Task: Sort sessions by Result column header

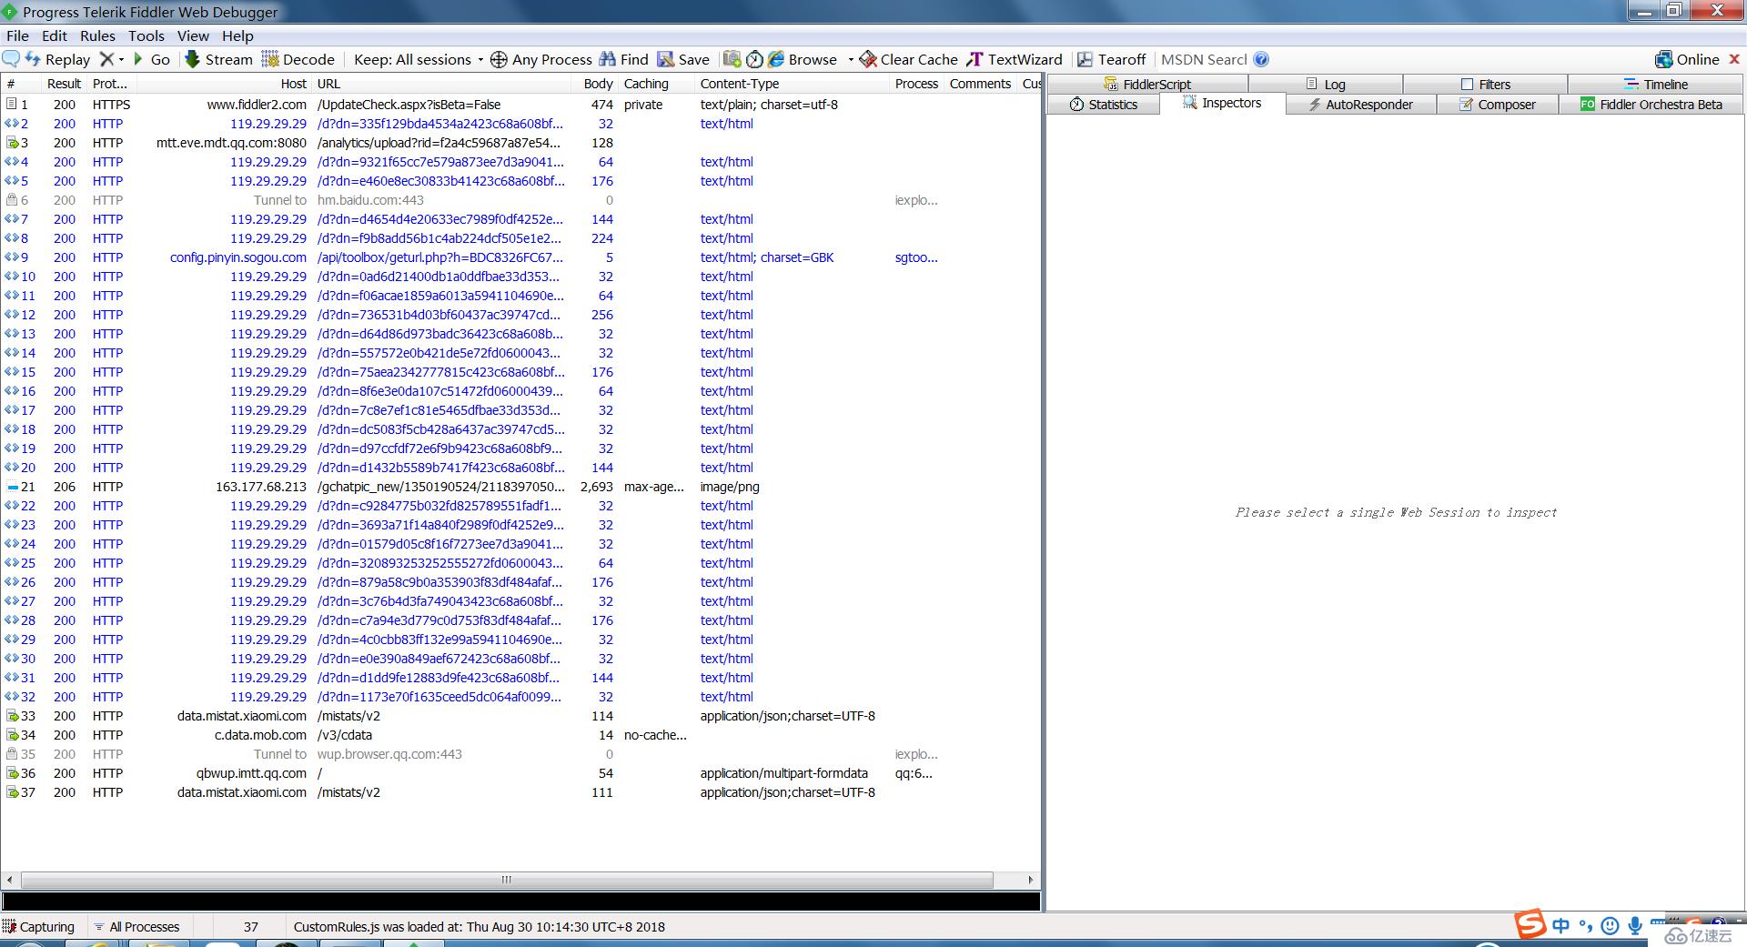Action: [65, 83]
